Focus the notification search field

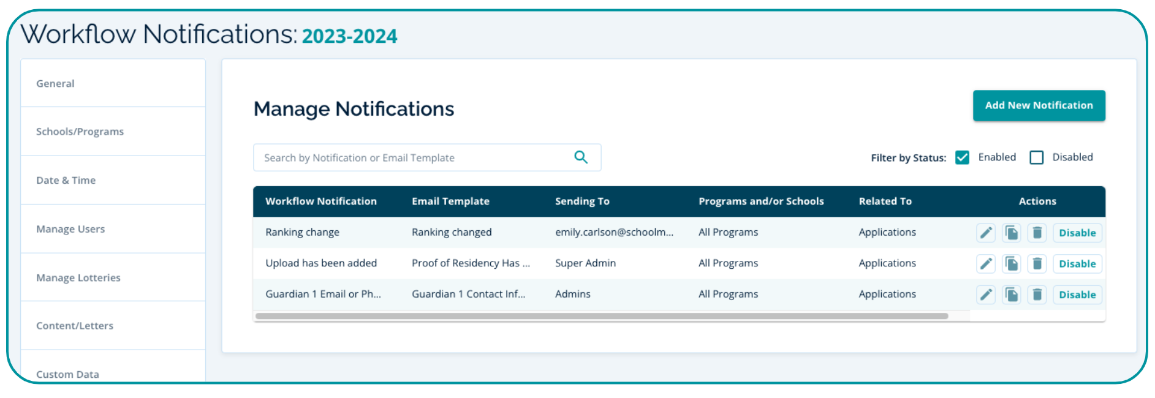pyautogui.click(x=411, y=157)
